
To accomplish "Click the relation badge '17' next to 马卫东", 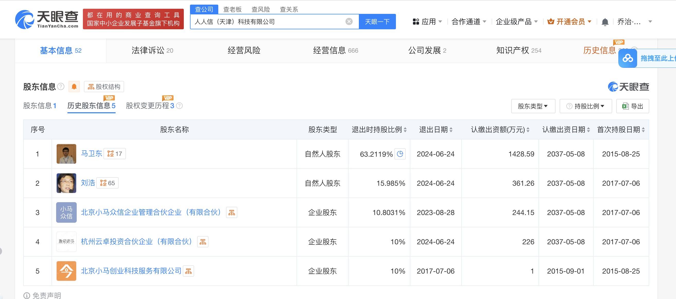I will (115, 154).
